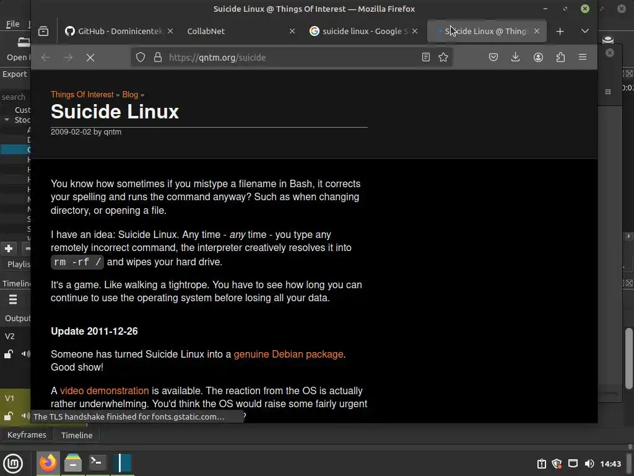Mute the V2 track audio

pyautogui.click(x=26, y=354)
